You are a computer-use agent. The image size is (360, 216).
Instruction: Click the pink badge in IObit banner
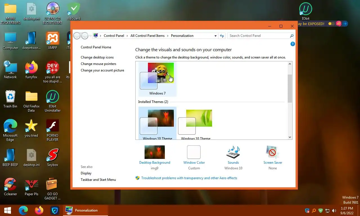pos(339,24)
